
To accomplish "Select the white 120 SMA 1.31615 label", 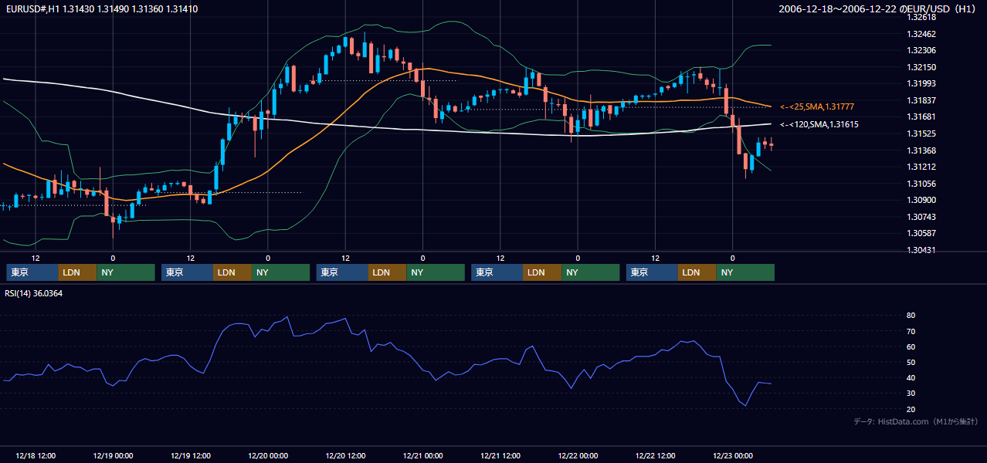I will point(819,124).
